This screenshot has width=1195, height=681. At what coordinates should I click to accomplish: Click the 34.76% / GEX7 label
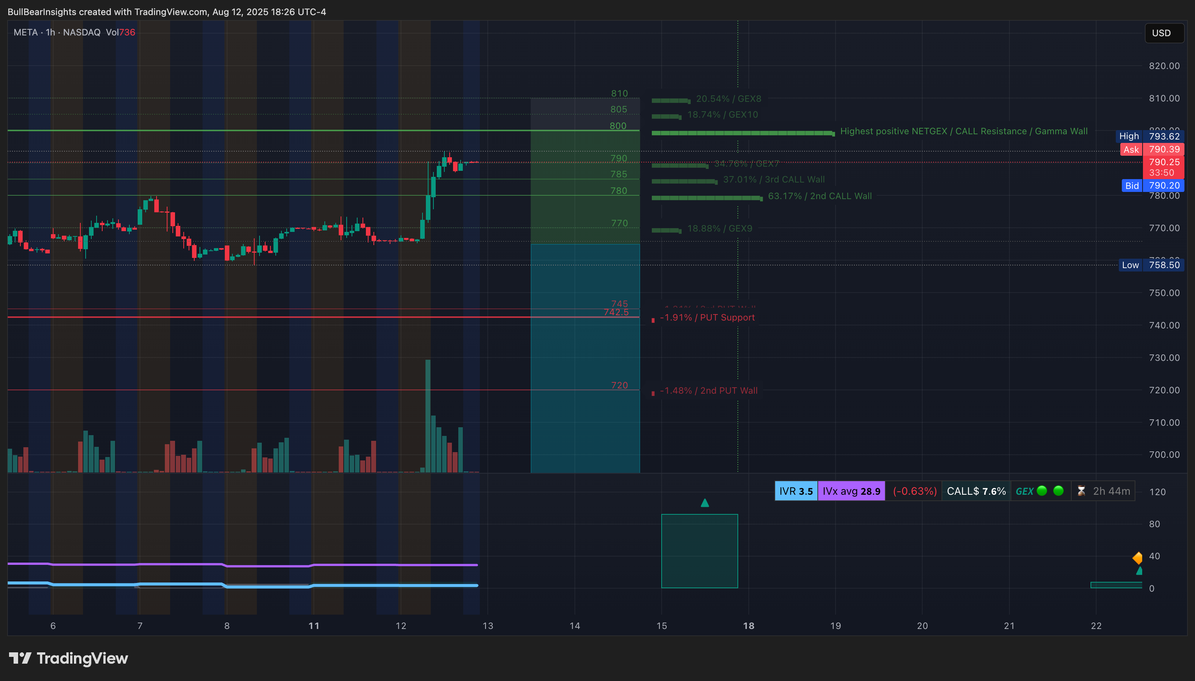click(746, 164)
